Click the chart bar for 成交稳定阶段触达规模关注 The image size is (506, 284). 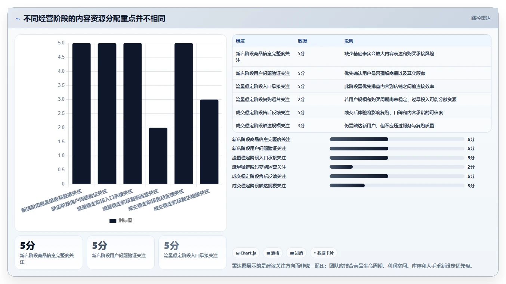pyautogui.click(x=209, y=142)
